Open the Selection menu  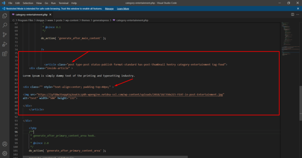pos(28,3)
